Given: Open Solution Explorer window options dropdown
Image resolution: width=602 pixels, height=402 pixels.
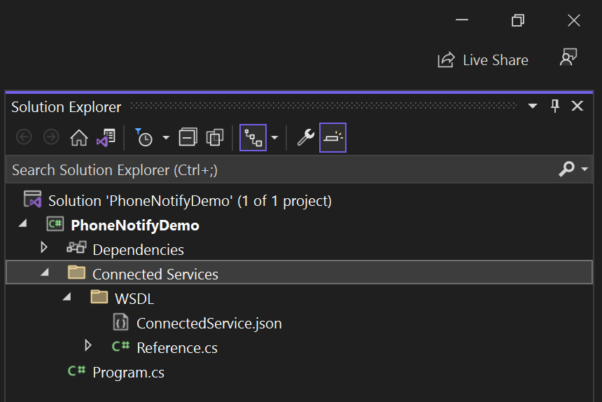Looking at the screenshot, I should coord(533,106).
